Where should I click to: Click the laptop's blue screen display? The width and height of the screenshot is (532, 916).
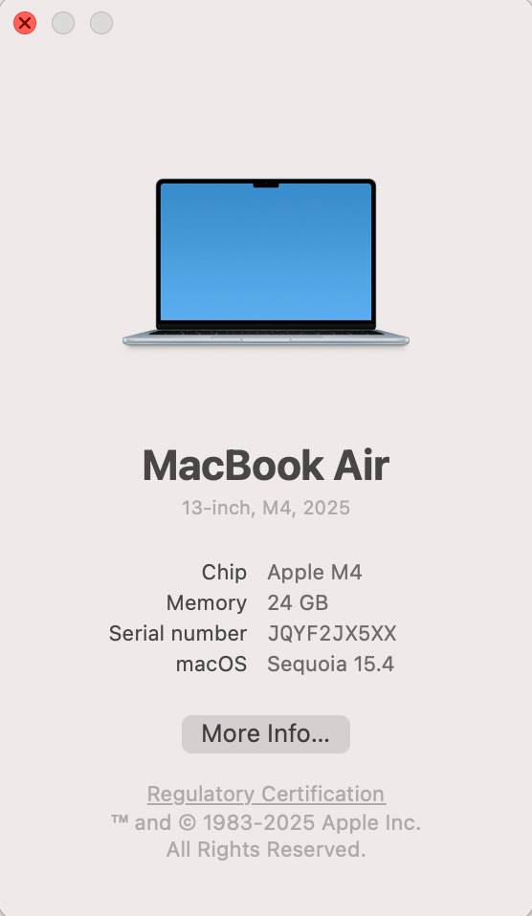pyautogui.click(x=266, y=252)
